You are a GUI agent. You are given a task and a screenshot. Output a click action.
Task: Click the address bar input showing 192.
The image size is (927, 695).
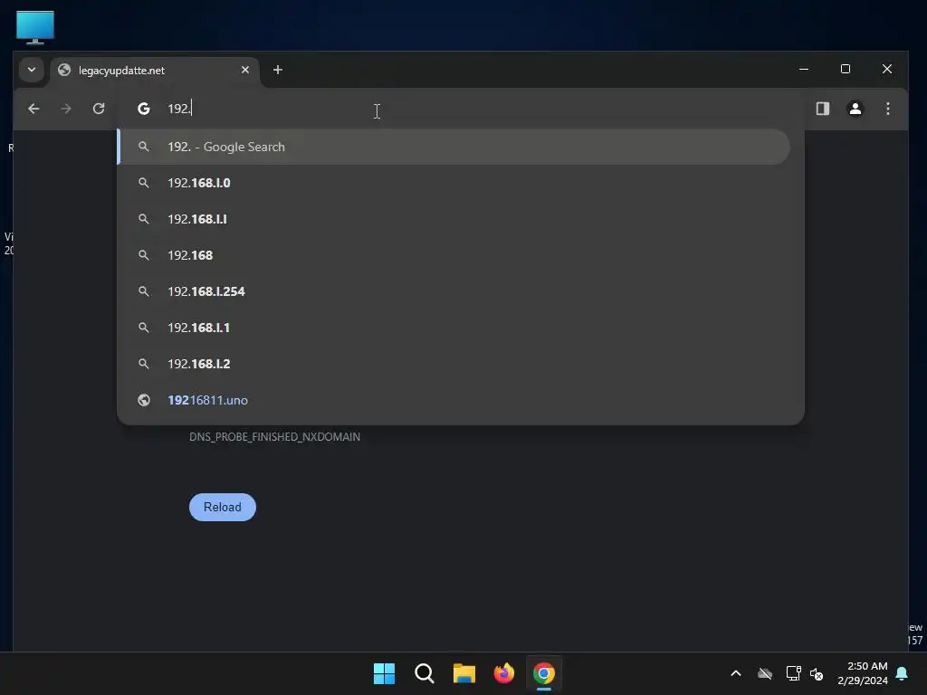point(462,109)
